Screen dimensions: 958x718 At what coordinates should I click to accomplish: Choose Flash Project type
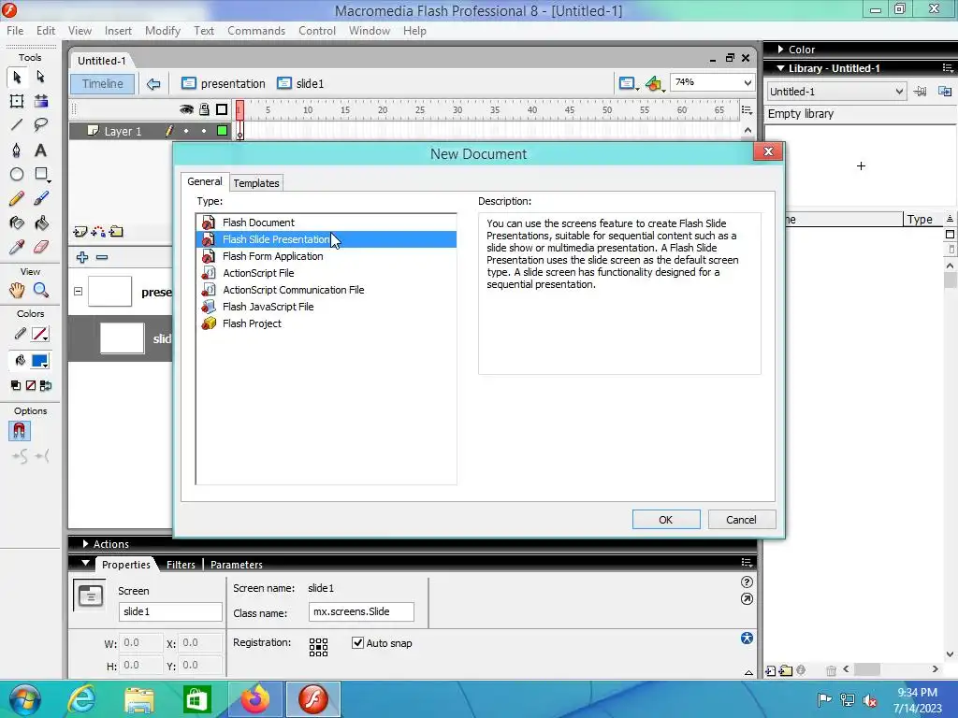[x=327, y=323]
